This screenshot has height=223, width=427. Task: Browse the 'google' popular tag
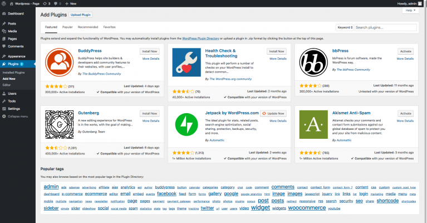(x=231, y=193)
